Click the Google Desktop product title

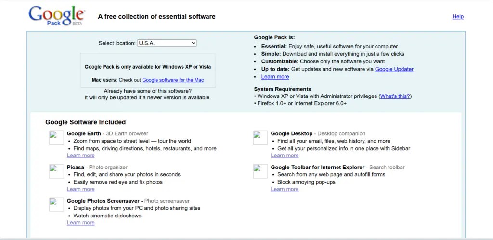(x=292, y=133)
